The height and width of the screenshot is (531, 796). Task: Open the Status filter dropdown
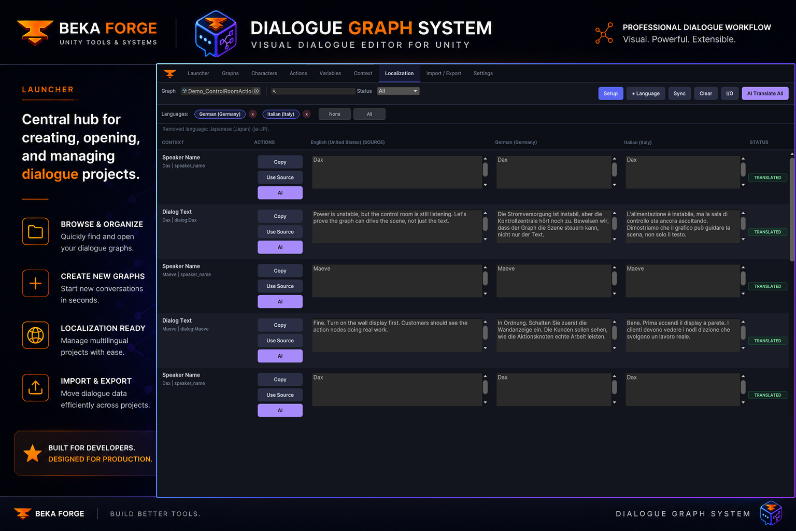398,91
